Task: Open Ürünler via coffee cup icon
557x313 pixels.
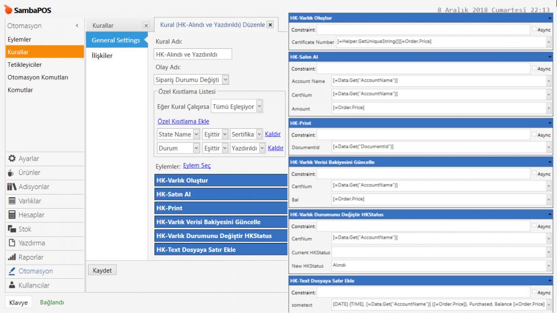Action: pyautogui.click(x=11, y=173)
